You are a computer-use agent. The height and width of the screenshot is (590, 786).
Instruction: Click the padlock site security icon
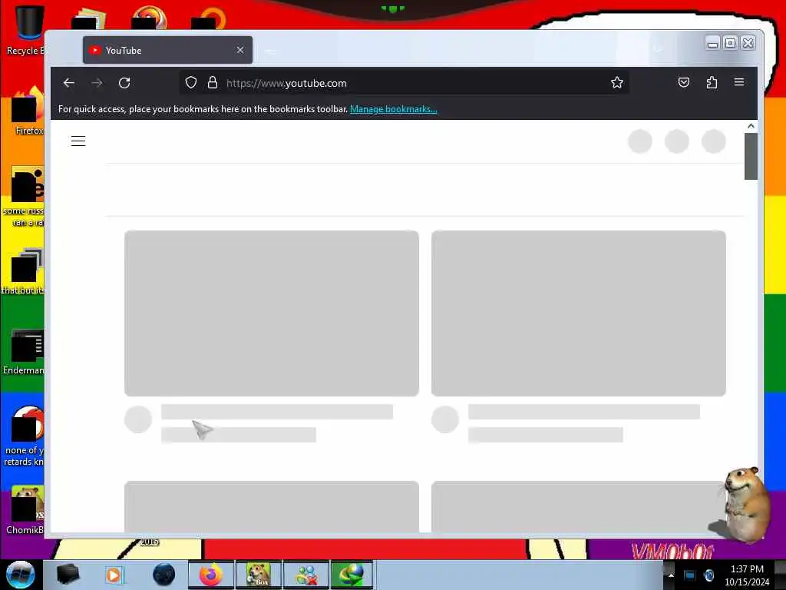click(213, 82)
